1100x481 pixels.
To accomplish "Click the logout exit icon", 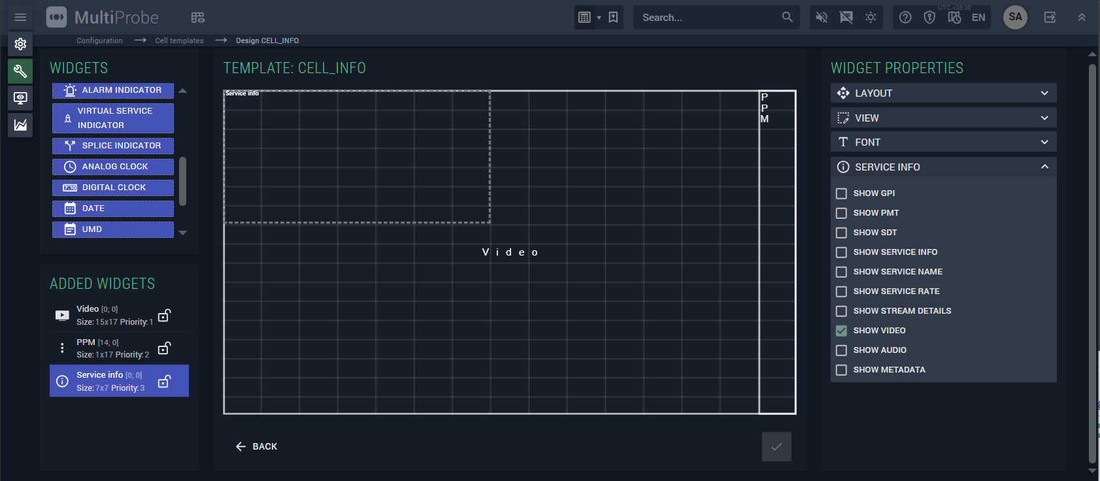I will 1050,18.
